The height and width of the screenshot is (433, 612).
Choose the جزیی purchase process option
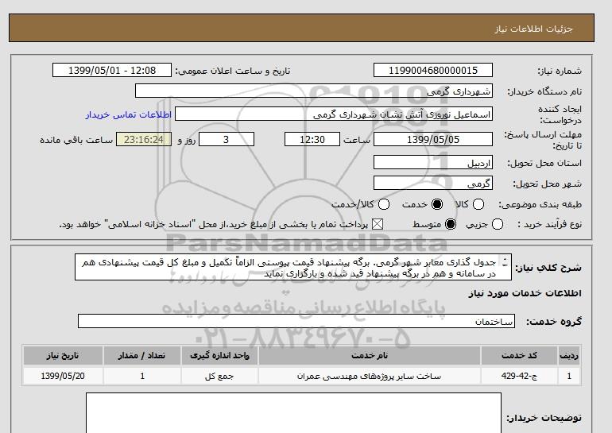pos(498,224)
